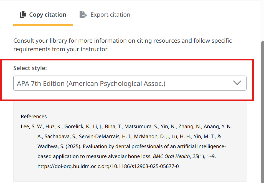Click the Copy citation documents icon

coord(23,14)
